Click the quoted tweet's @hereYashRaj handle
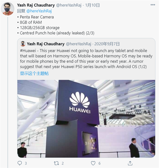Screen dimensions: 159x168 (x=78, y=44)
